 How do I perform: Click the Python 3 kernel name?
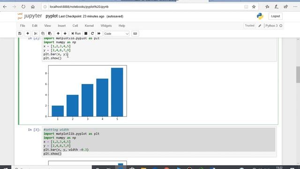point(271,26)
